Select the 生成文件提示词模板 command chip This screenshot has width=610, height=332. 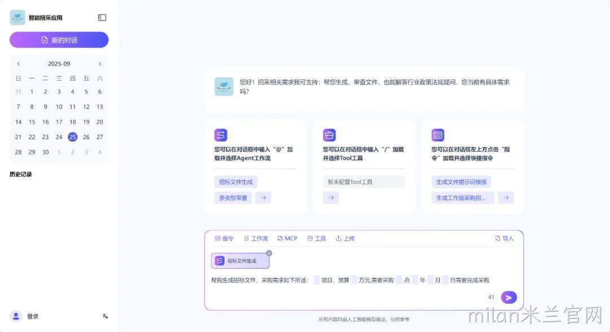point(461,182)
